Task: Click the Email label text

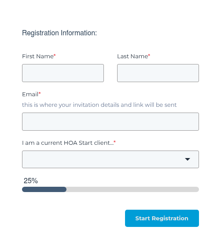Action: tap(30, 94)
